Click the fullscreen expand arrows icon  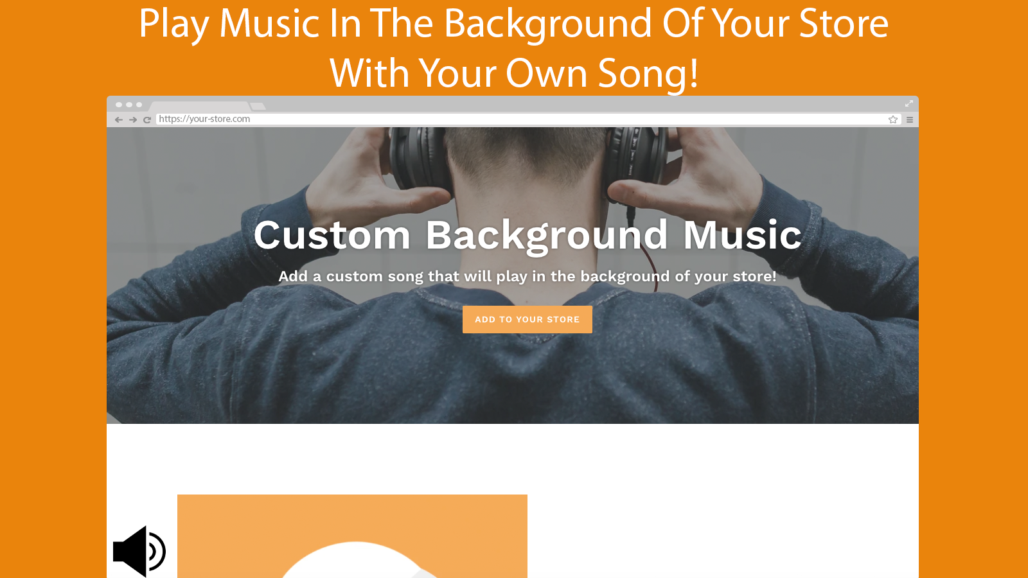(909, 103)
